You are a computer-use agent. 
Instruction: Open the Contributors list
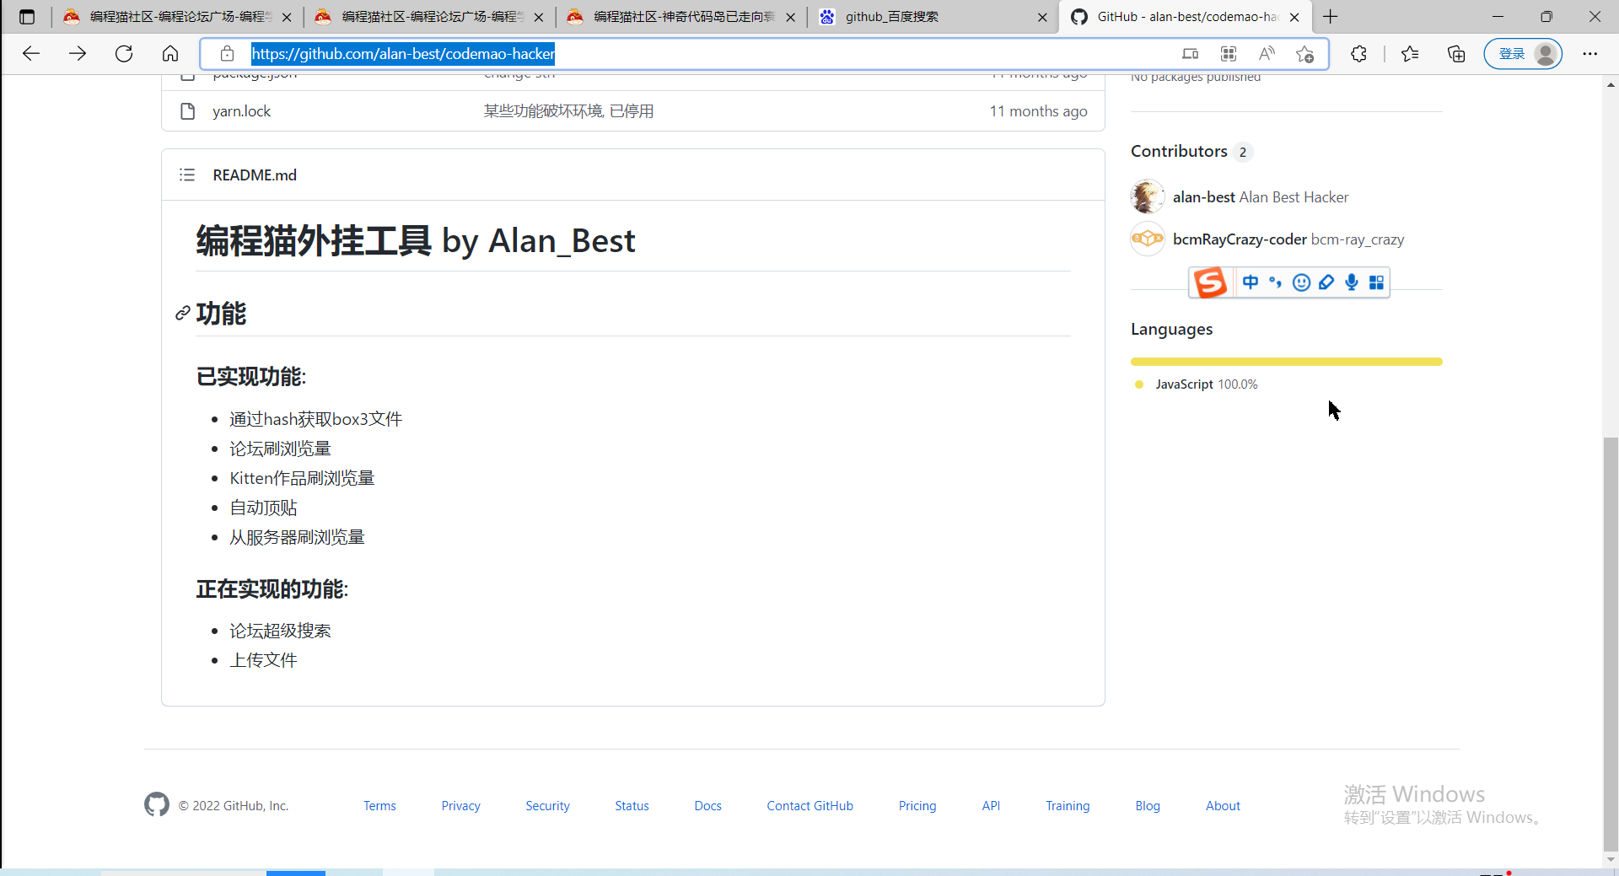(1191, 152)
